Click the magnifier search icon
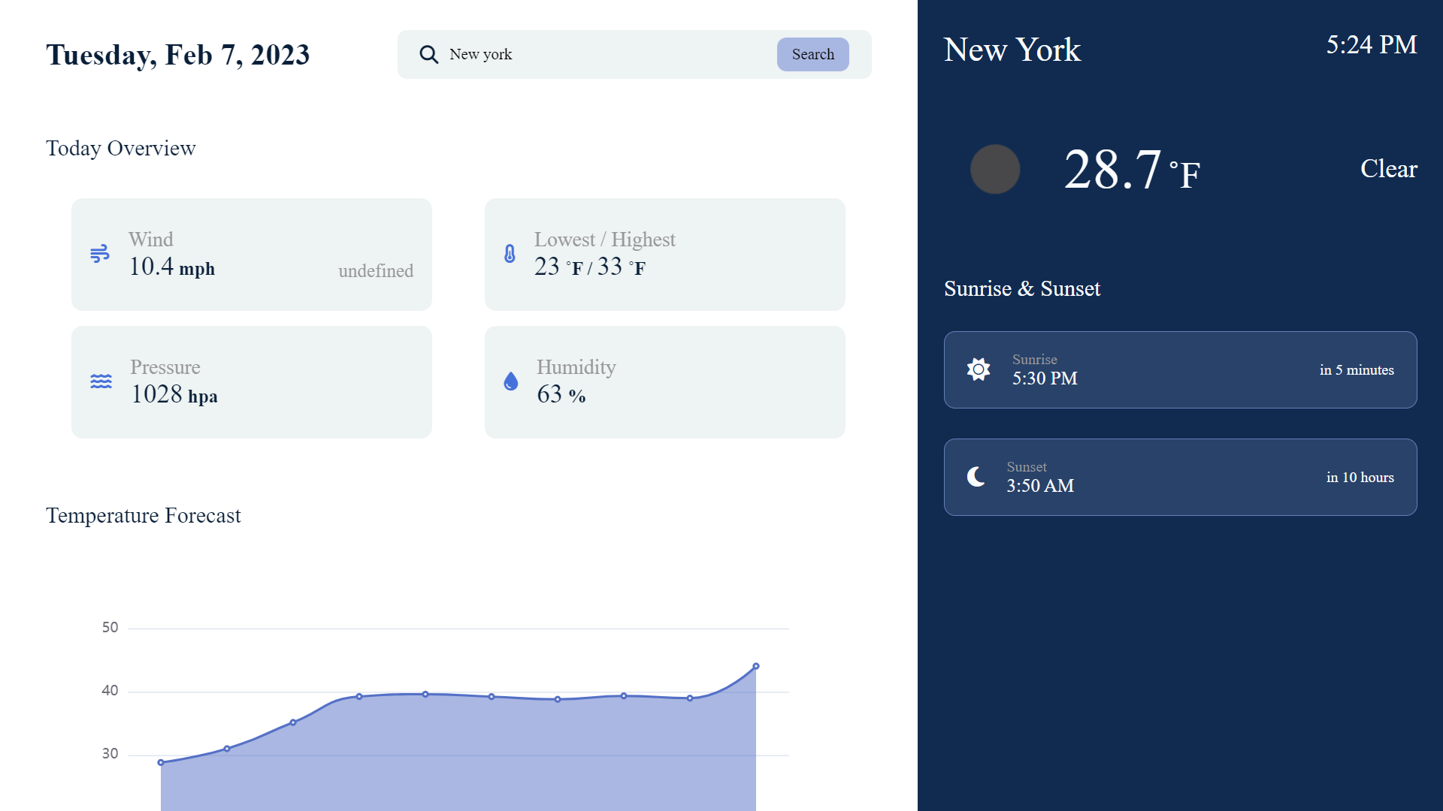This screenshot has height=811, width=1443. point(428,55)
